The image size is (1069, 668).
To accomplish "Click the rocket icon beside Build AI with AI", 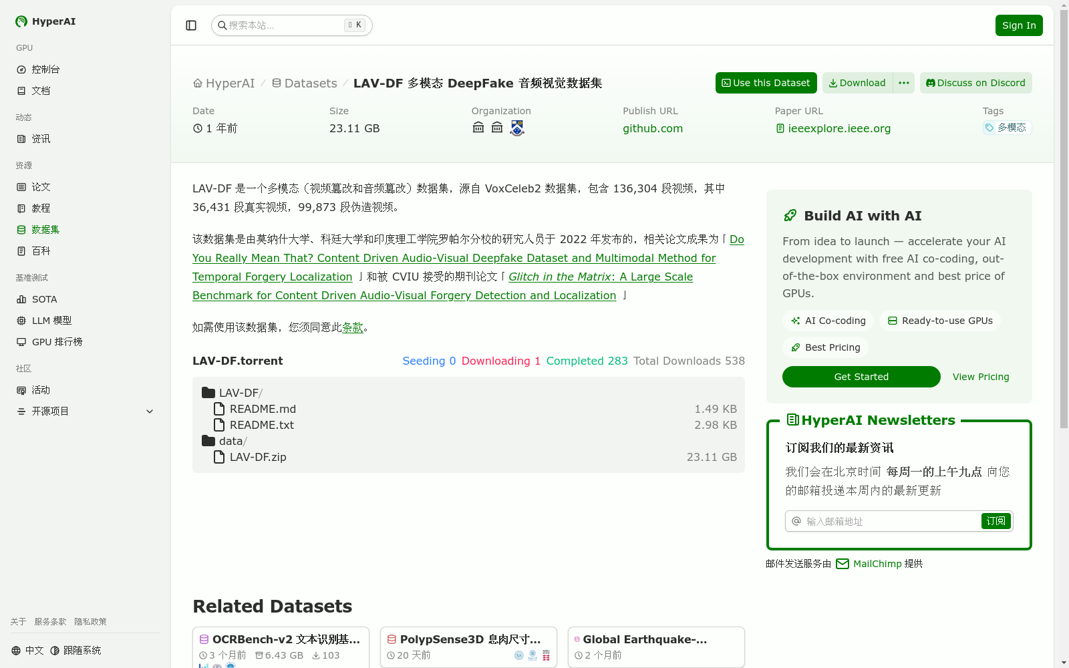I will [x=790, y=216].
